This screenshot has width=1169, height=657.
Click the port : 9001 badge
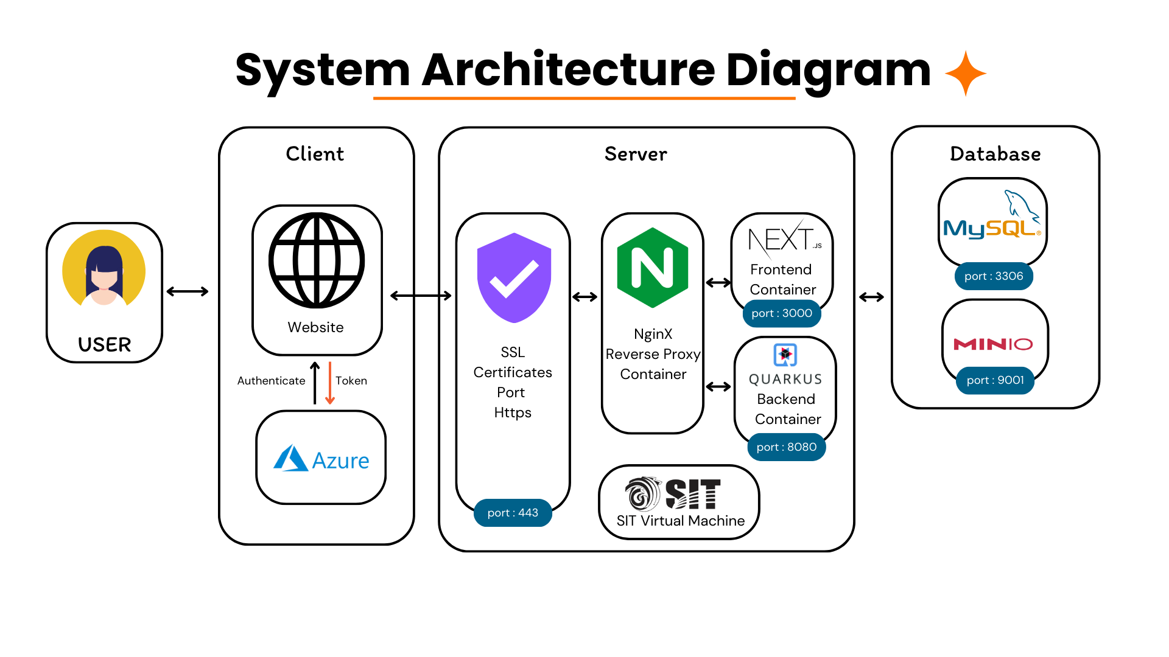[x=995, y=380]
